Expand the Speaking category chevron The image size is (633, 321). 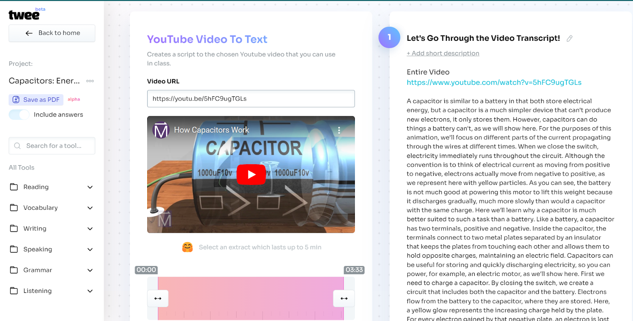(x=90, y=249)
